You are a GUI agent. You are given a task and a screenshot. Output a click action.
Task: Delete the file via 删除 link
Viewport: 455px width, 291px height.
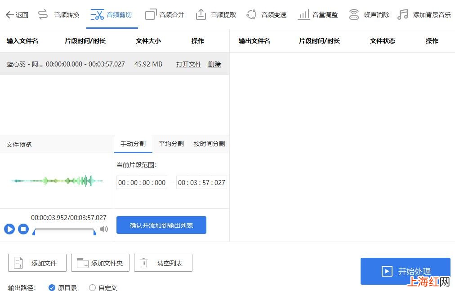point(214,64)
